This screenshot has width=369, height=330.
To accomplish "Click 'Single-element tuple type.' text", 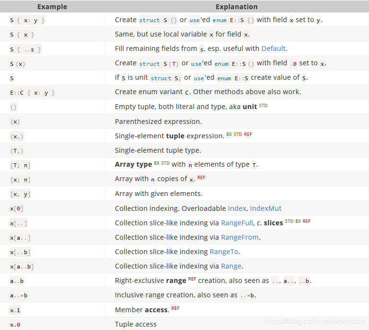I will point(158,150).
